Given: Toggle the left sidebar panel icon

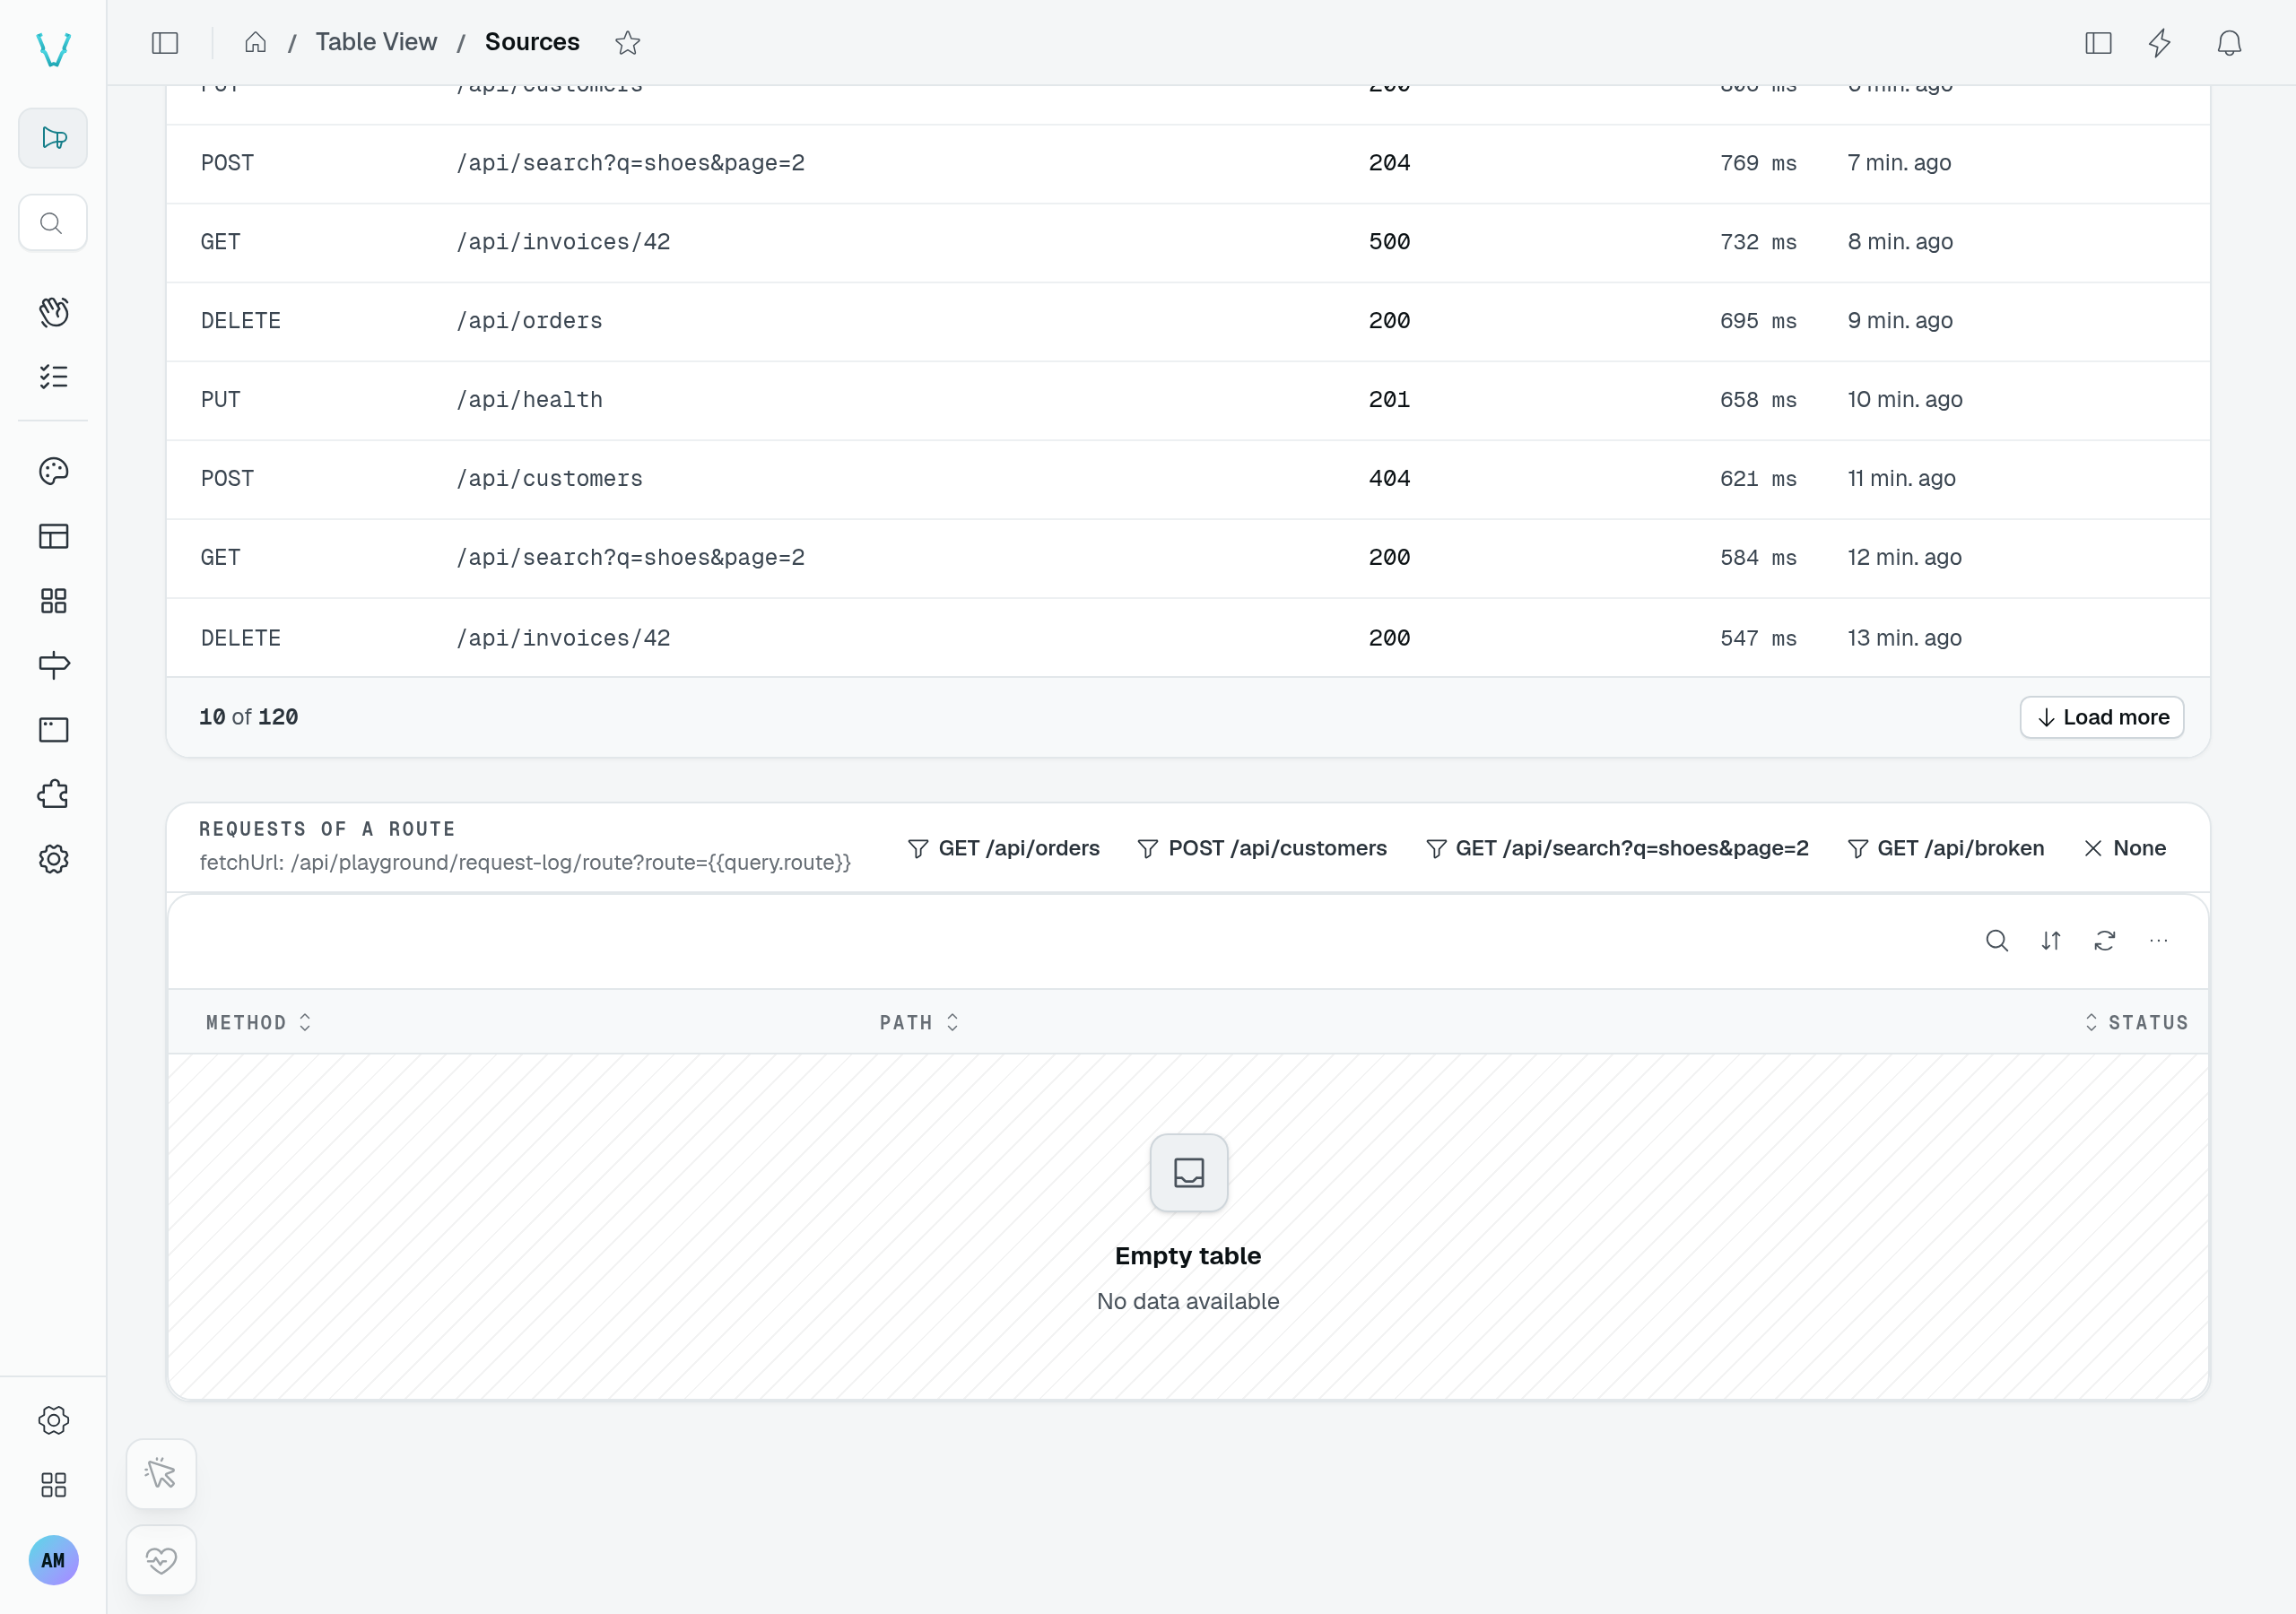Looking at the screenshot, I should (x=165, y=42).
